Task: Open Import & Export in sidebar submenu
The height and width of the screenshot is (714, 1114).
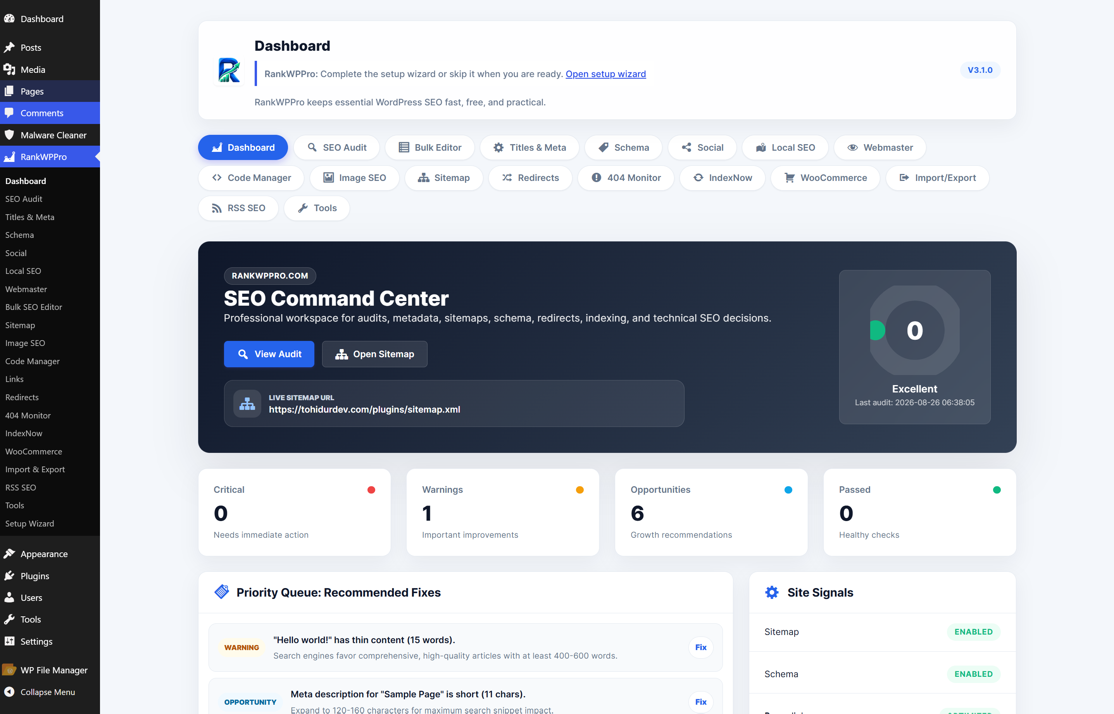Action: coord(35,469)
